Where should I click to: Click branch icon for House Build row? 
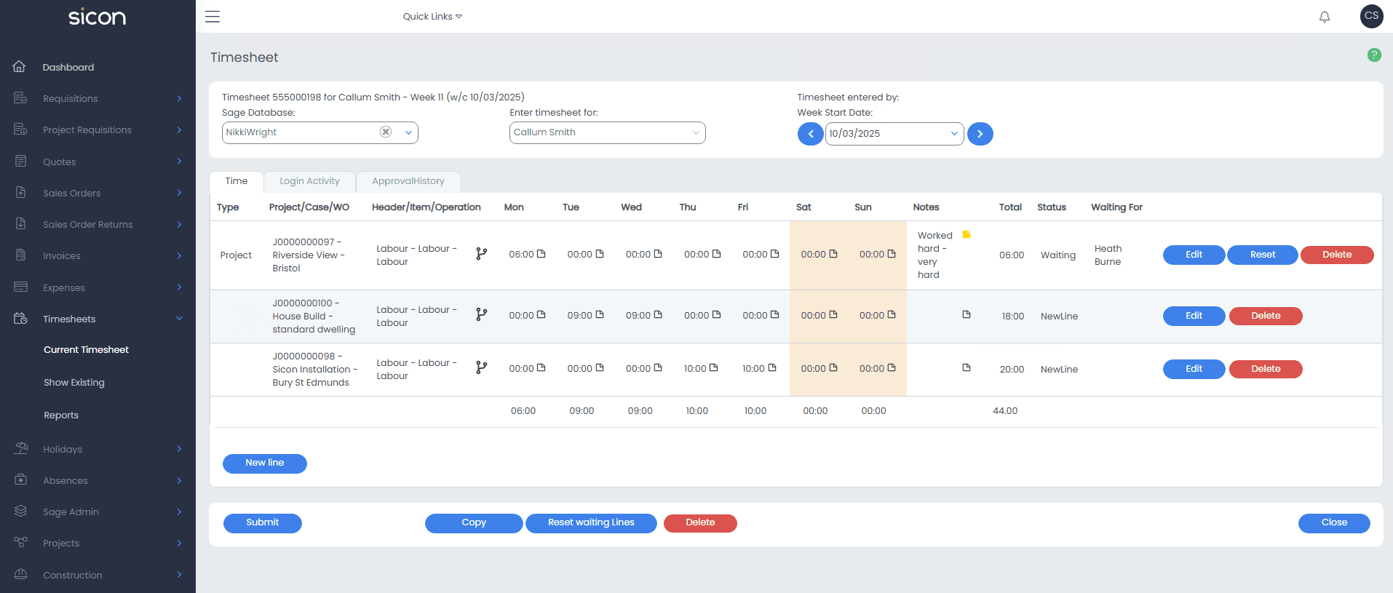click(x=481, y=314)
